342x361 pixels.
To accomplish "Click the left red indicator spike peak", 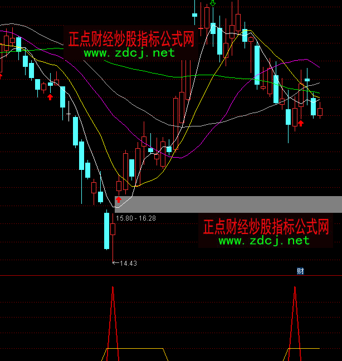I will pyautogui.click(x=113, y=287).
